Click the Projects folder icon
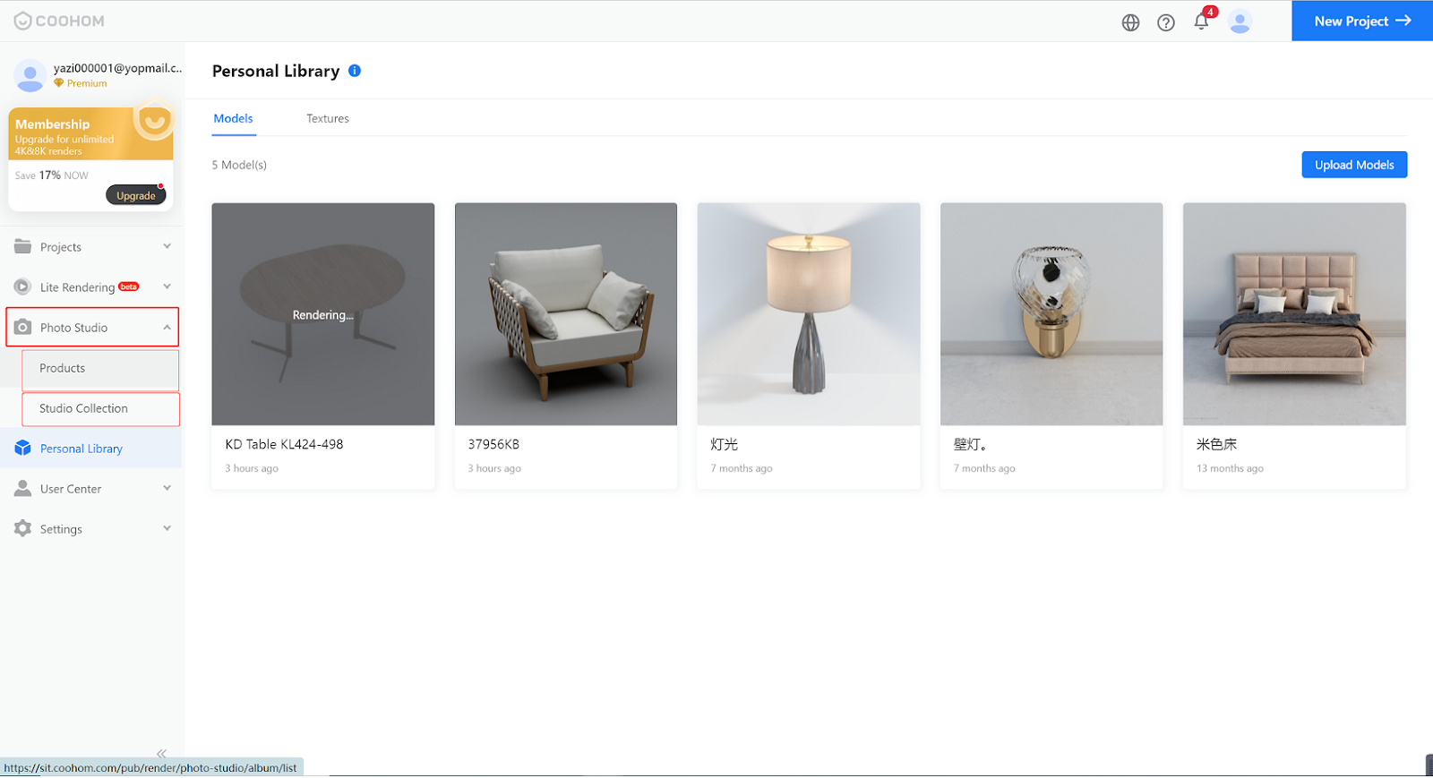This screenshot has width=1433, height=778. [x=22, y=246]
